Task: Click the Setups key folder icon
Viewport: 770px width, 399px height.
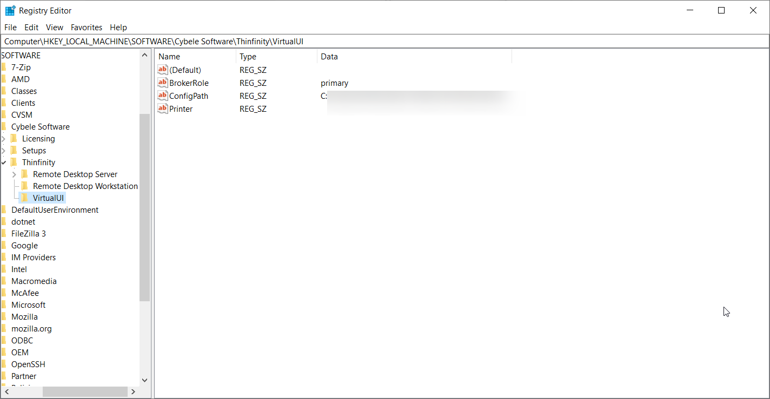Action: [14, 150]
